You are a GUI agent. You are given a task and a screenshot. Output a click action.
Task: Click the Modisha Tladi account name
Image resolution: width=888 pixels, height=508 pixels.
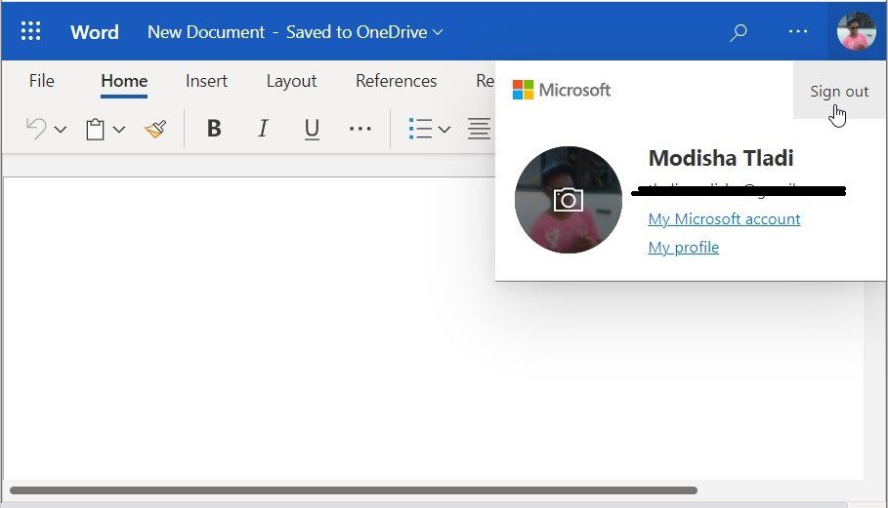coord(721,158)
